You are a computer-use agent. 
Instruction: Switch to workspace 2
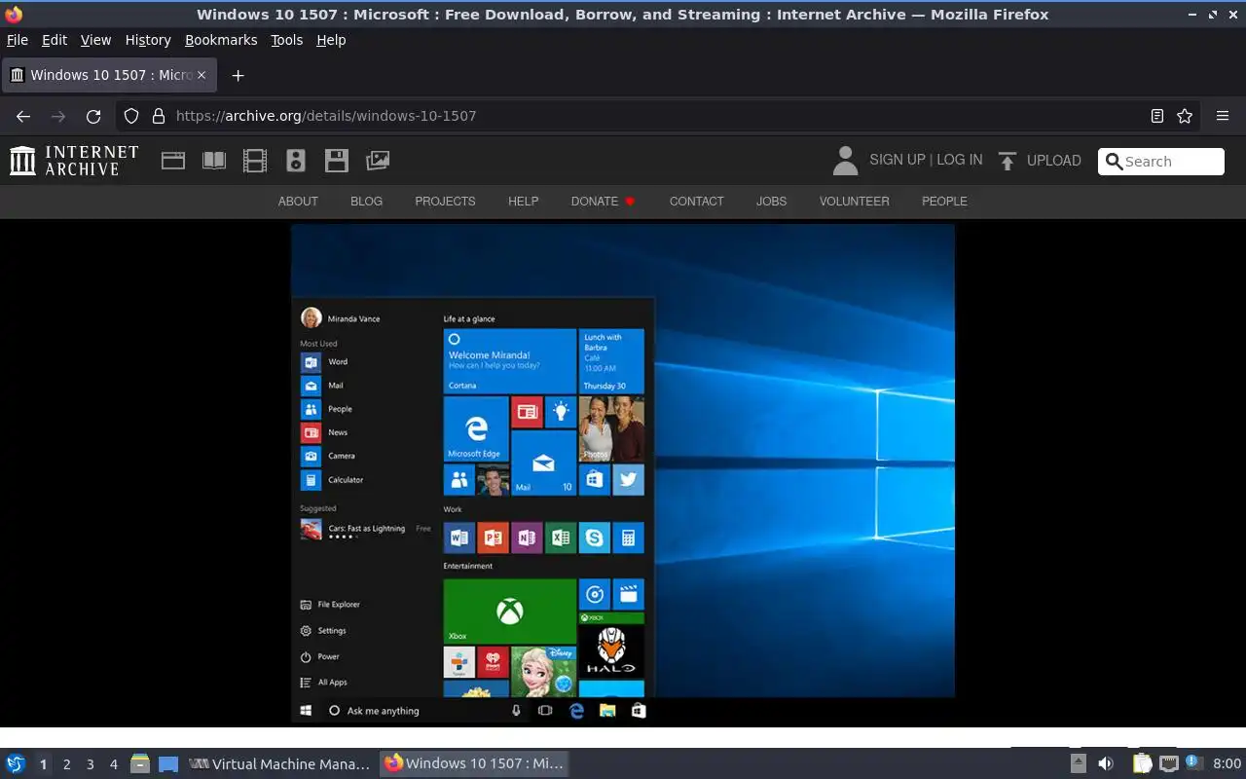(x=66, y=764)
